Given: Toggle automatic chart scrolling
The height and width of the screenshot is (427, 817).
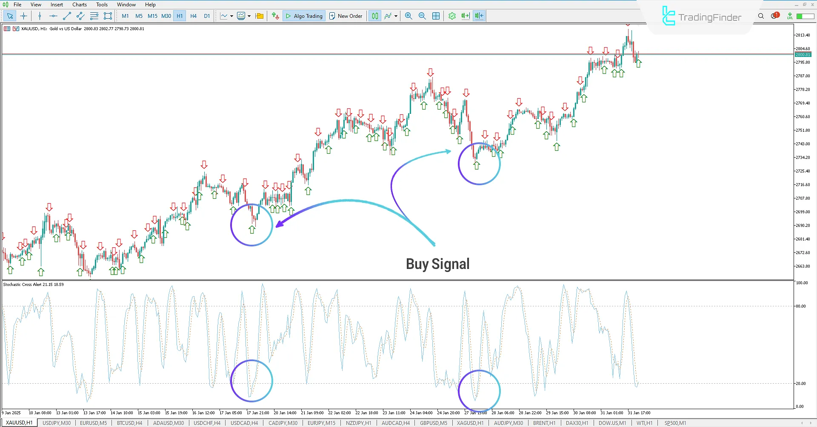Looking at the screenshot, I should [x=465, y=16].
